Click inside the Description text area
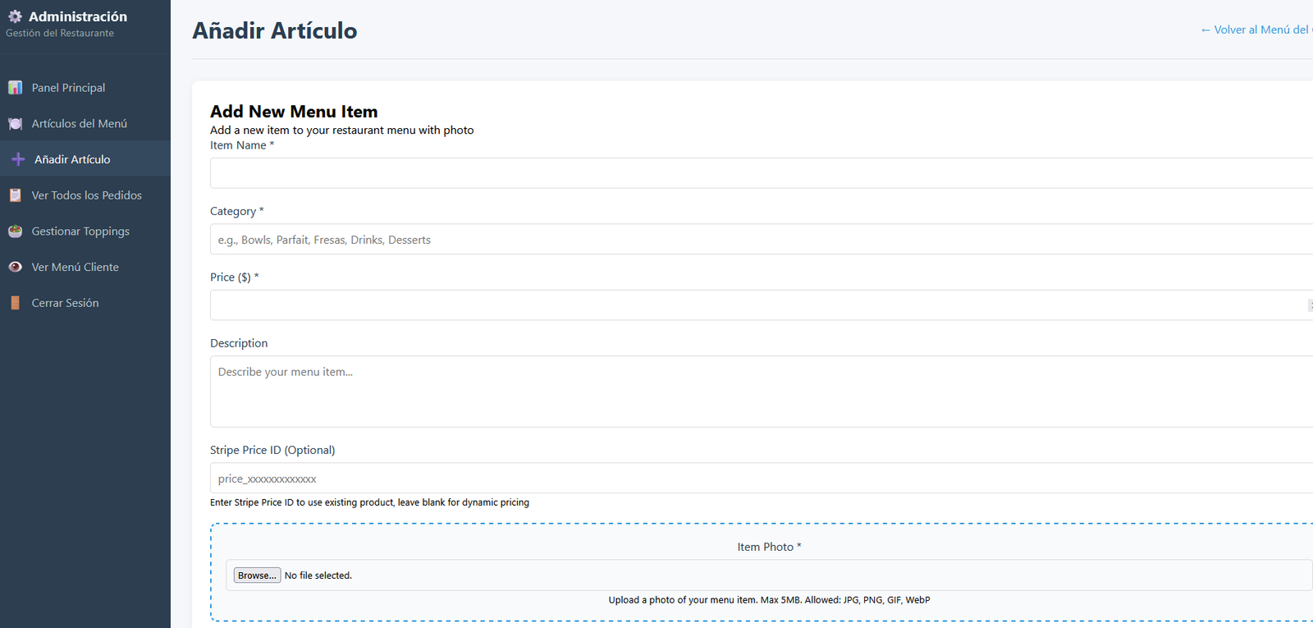The width and height of the screenshot is (1313, 628). (x=760, y=392)
